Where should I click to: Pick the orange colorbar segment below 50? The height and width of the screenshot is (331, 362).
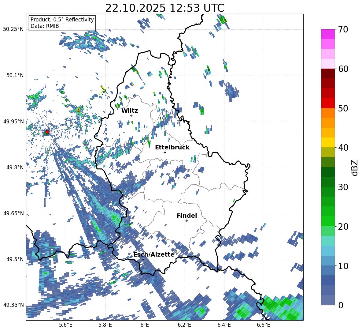(x=328, y=113)
